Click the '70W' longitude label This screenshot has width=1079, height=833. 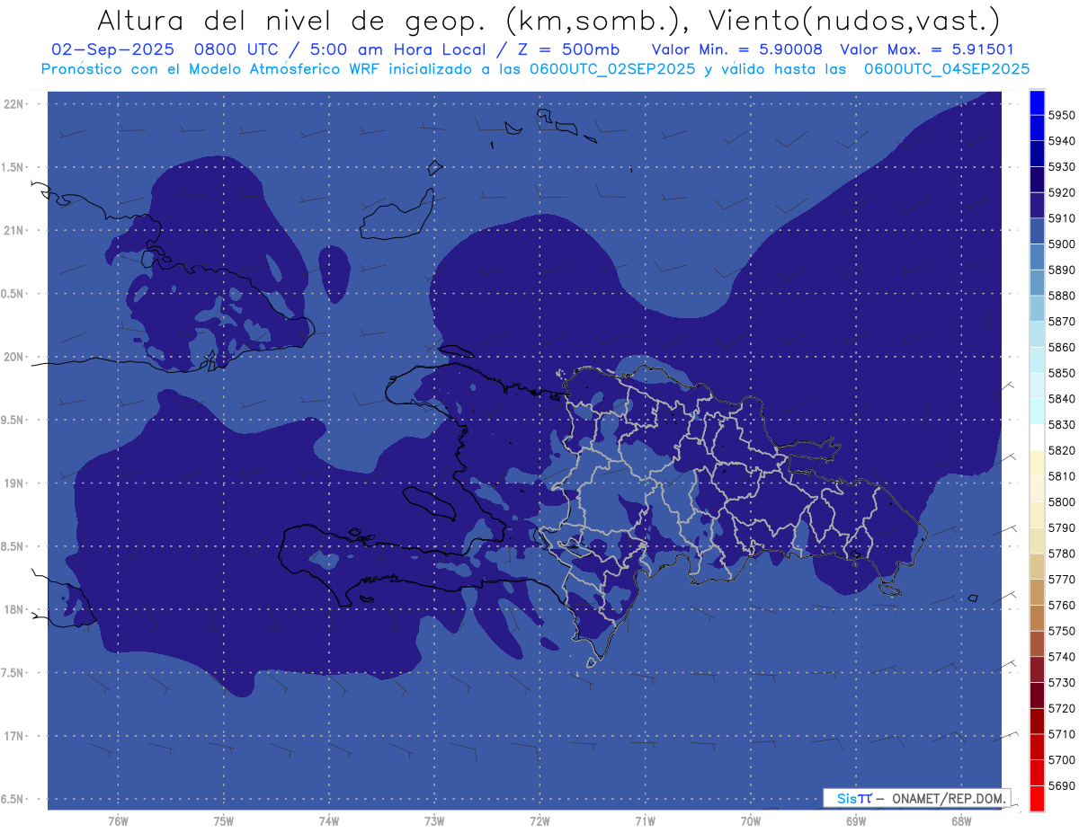tap(751, 820)
